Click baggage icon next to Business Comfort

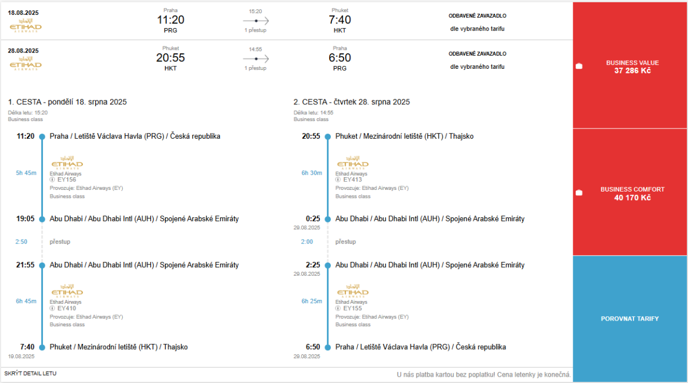click(579, 193)
